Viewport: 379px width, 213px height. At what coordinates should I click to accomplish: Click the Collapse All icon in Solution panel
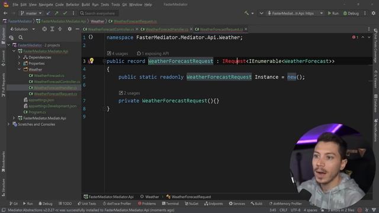60,29
